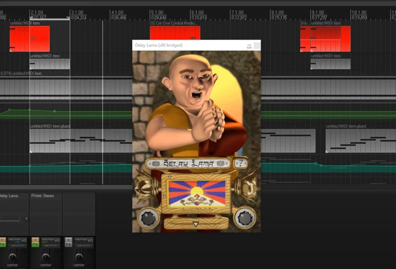Open the I/O routing on Delay Lama strip
Image resolution: width=396 pixels, height=269 pixels.
[x=24, y=241]
